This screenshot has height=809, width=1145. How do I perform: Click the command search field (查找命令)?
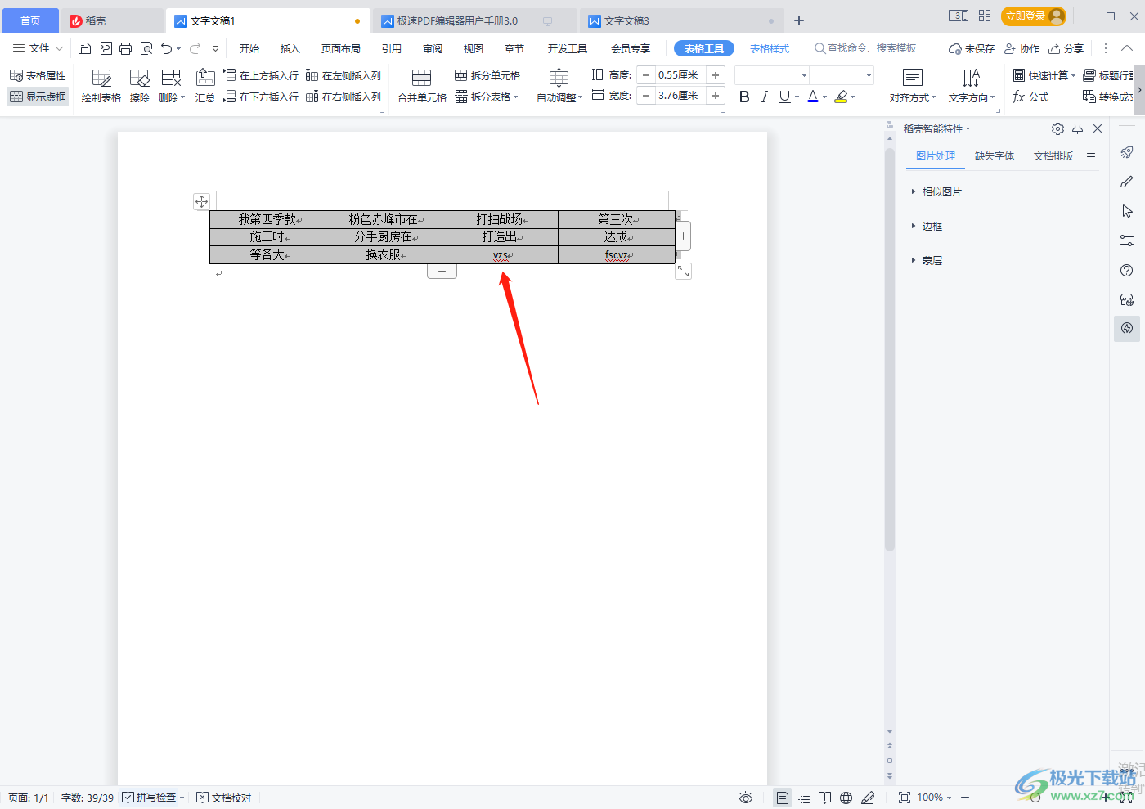[865, 48]
